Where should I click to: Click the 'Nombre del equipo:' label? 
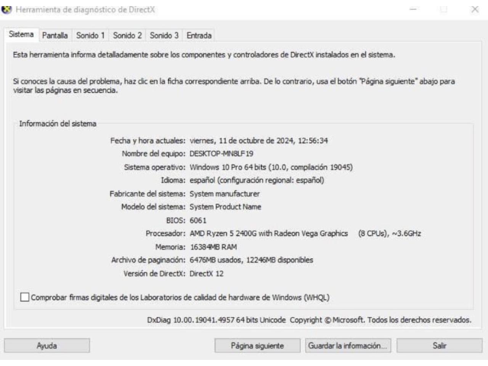(x=154, y=154)
